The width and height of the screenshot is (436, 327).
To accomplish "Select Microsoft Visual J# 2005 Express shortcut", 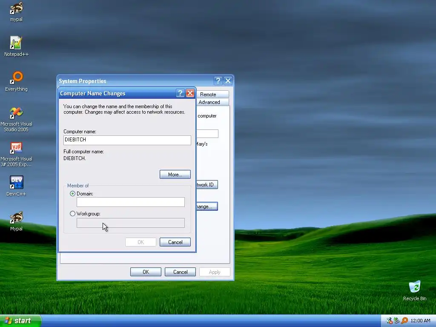I will pos(16,154).
